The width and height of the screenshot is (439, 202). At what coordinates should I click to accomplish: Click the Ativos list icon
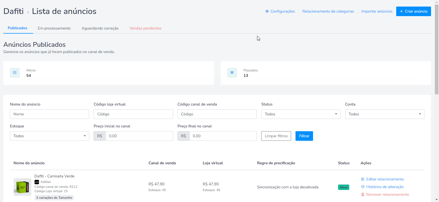tap(15, 73)
